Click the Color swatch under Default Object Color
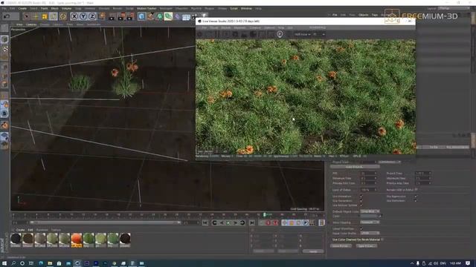Viewport: 476px width, 267px height. coord(369,216)
